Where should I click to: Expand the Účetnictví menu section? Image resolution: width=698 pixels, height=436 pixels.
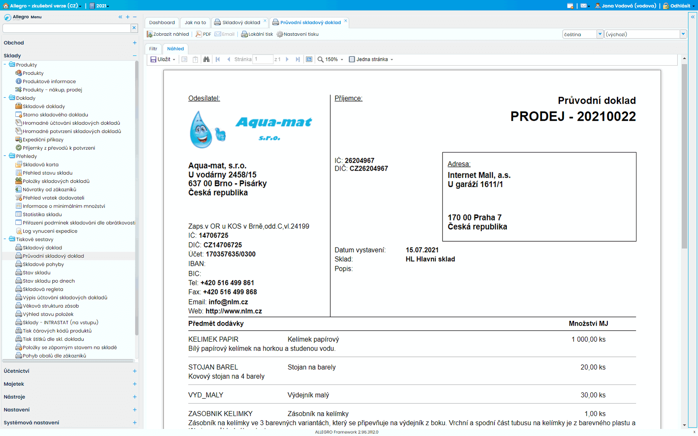pyautogui.click(x=135, y=371)
